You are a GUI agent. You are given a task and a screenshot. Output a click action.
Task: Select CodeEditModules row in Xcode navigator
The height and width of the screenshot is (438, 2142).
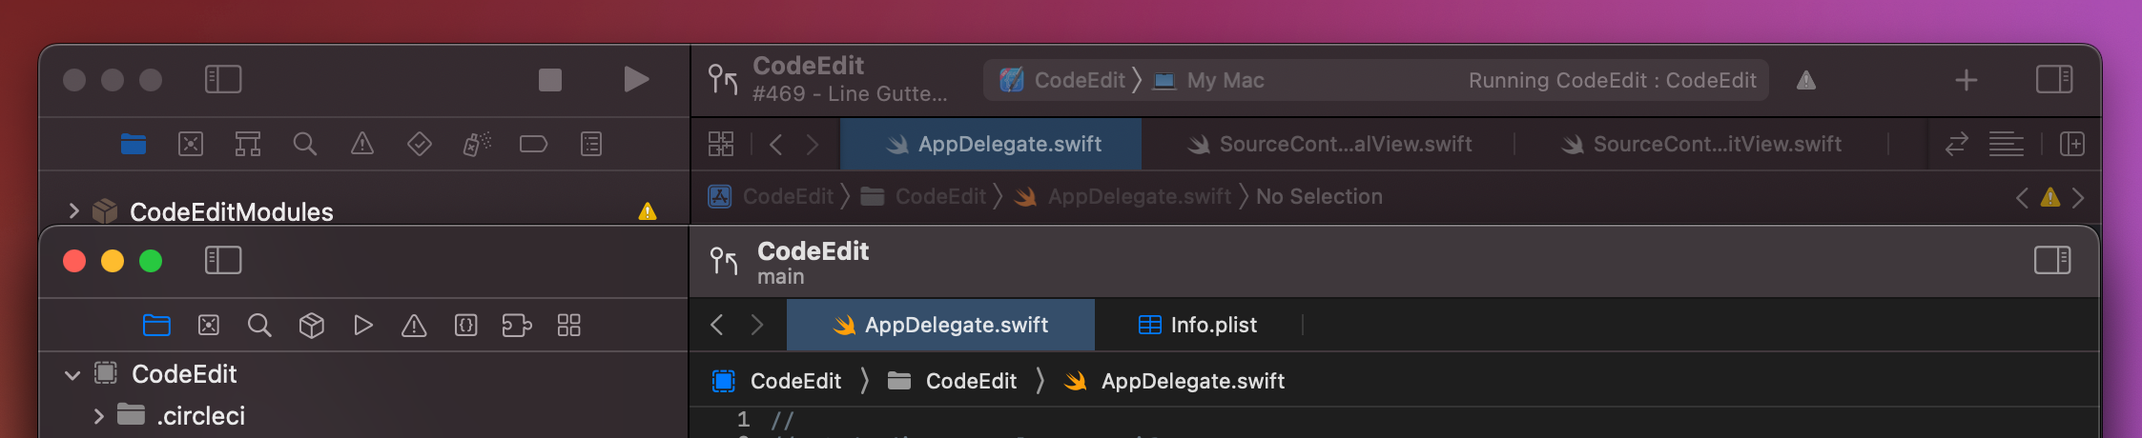pyautogui.click(x=363, y=211)
